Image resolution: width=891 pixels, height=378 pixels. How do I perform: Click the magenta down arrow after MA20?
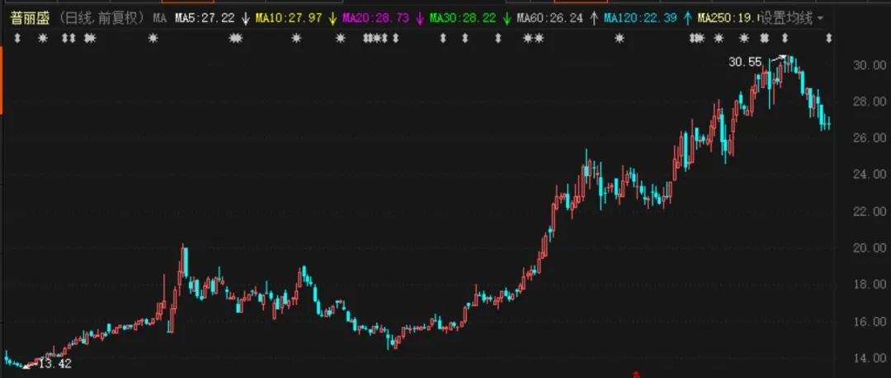pyautogui.click(x=420, y=19)
